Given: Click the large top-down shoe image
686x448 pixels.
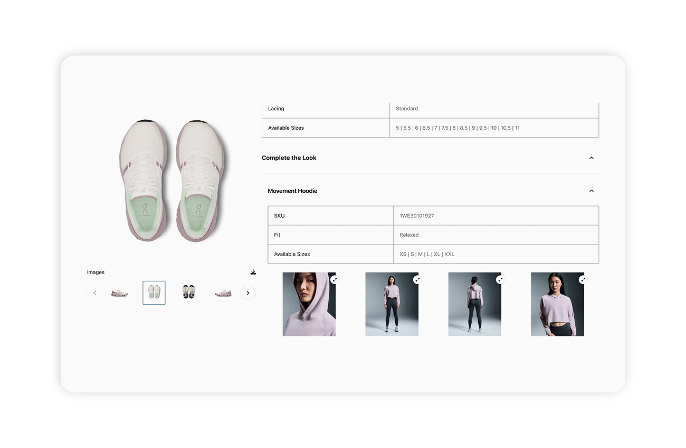Looking at the screenshot, I should (171, 180).
